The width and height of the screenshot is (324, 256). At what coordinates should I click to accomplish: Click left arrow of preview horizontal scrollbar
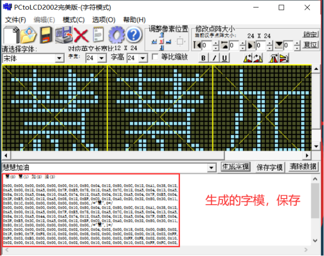(6, 156)
